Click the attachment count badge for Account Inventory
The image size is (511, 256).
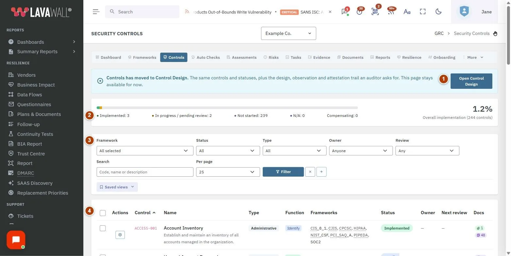pos(480,228)
